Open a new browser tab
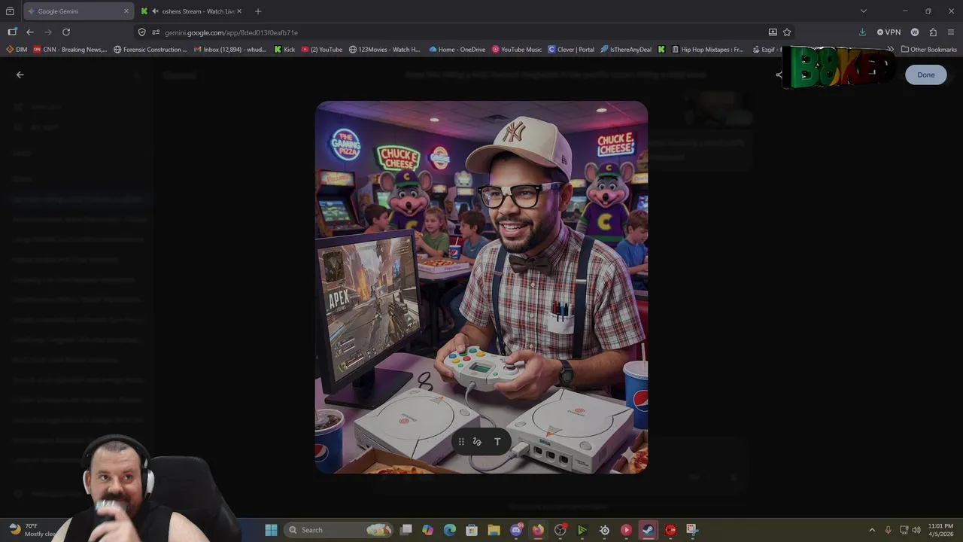This screenshot has width=963, height=542. [258, 11]
